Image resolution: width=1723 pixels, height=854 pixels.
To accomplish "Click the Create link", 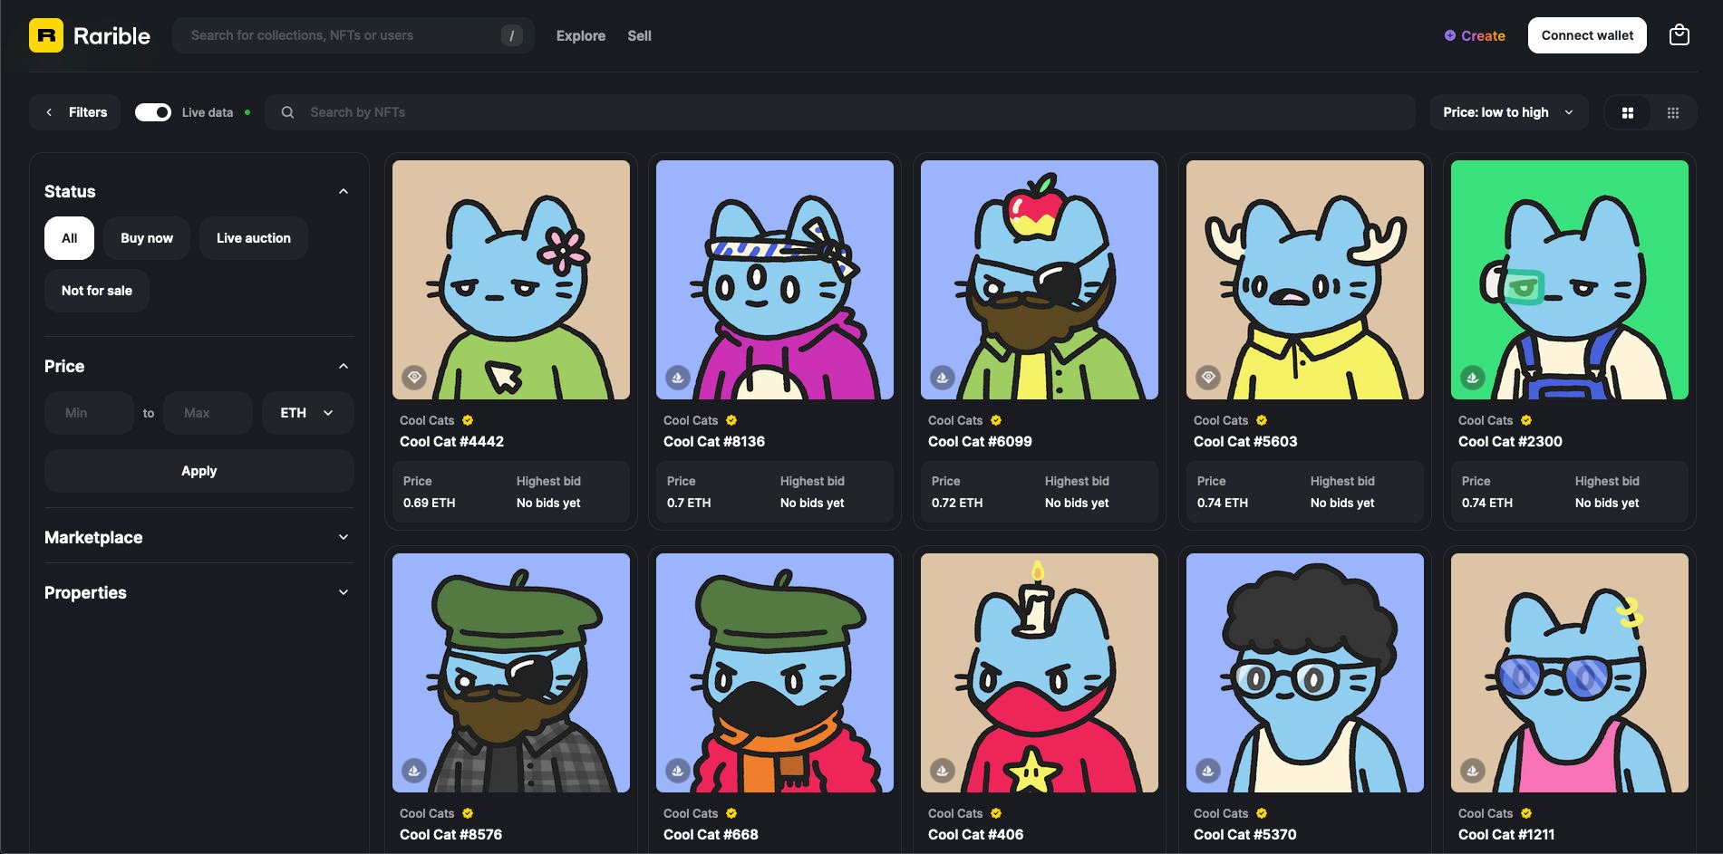I will click(x=1475, y=35).
